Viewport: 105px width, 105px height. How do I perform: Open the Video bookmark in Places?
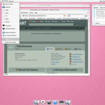[x=11, y=19]
